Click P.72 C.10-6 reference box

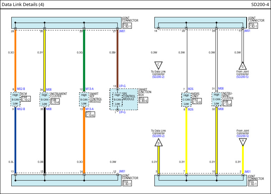(90, 114)
